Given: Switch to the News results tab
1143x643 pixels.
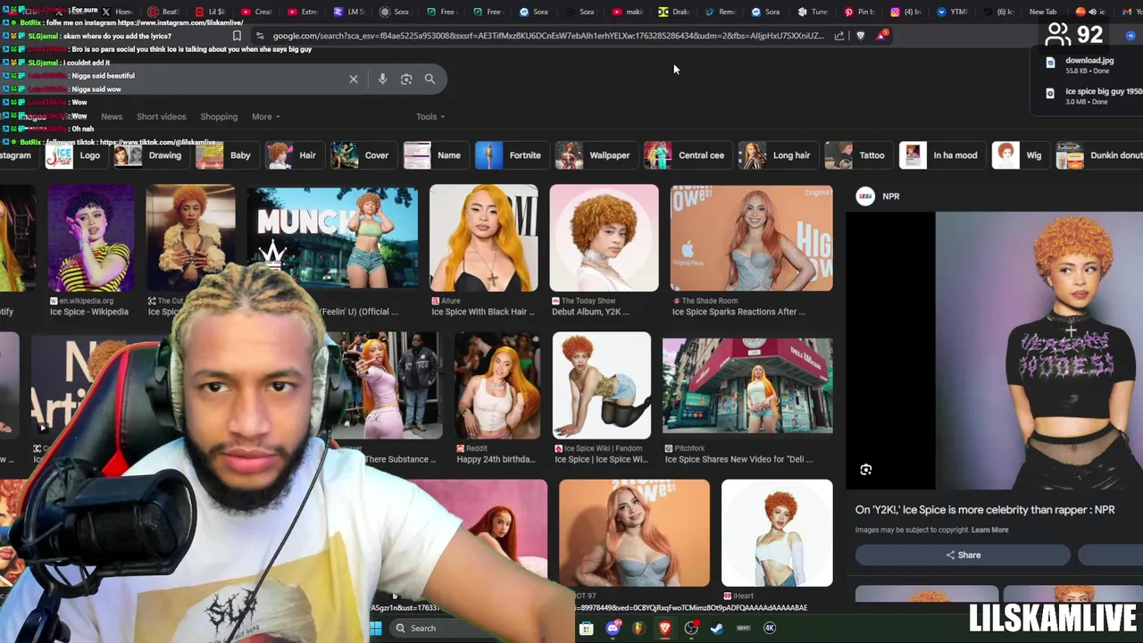Looking at the screenshot, I should pos(112,117).
